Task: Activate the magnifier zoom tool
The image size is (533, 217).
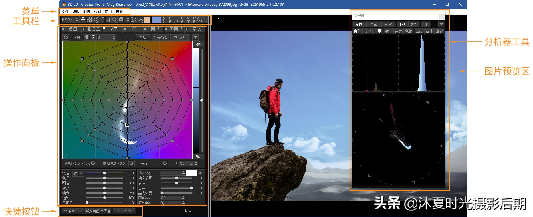Action: click(x=114, y=19)
